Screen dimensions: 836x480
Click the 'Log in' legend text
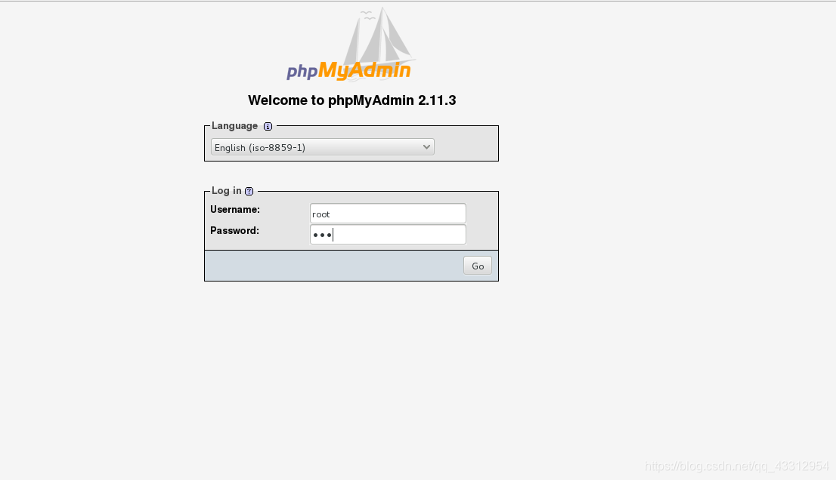(x=227, y=190)
